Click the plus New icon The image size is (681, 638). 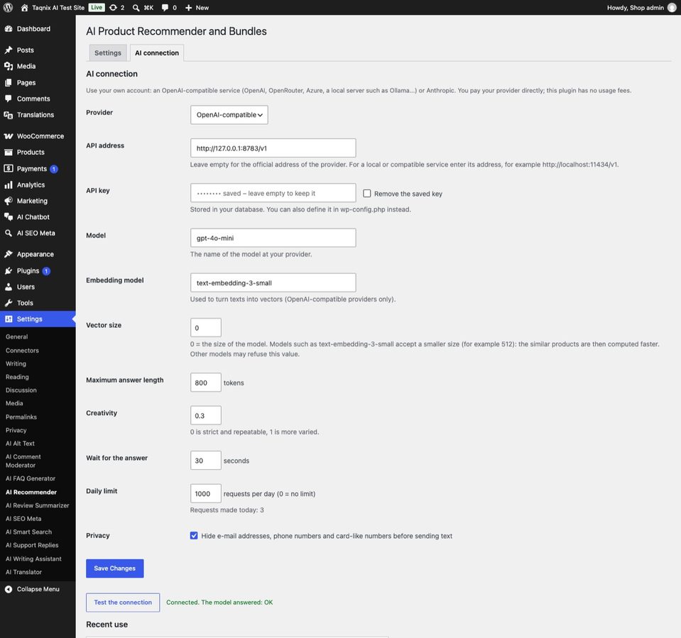(188, 7)
